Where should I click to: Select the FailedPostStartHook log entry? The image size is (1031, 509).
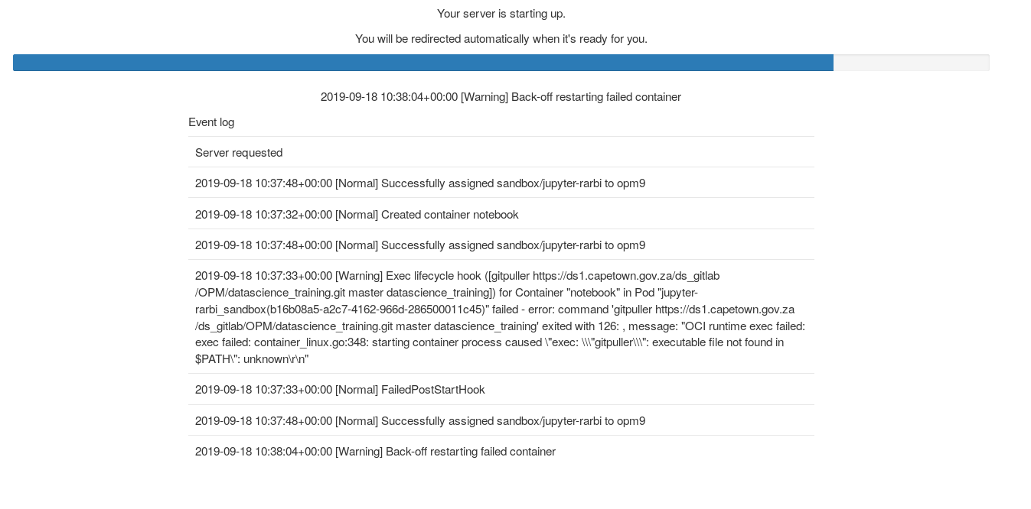tap(340, 390)
